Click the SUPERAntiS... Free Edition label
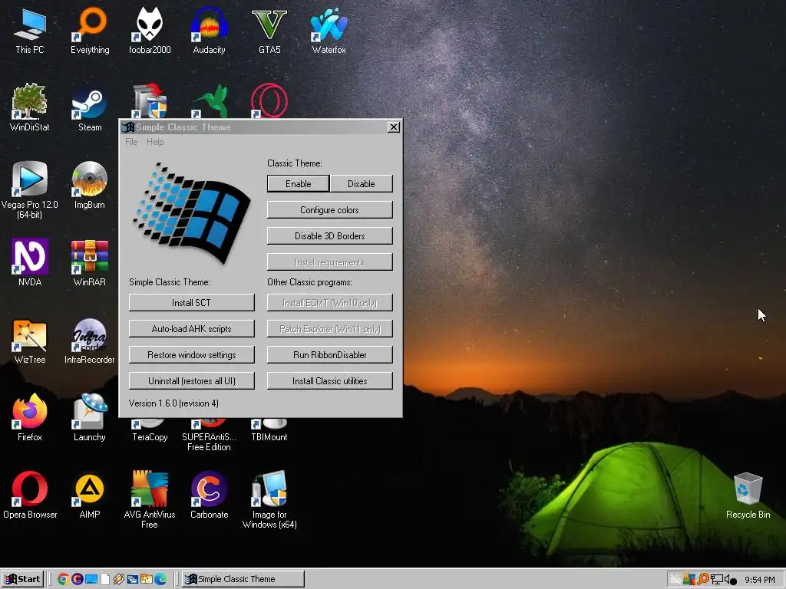This screenshot has width=786, height=589. click(x=209, y=442)
